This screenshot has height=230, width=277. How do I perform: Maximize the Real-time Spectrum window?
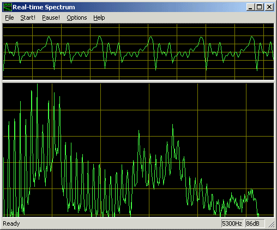[x=259, y=7]
